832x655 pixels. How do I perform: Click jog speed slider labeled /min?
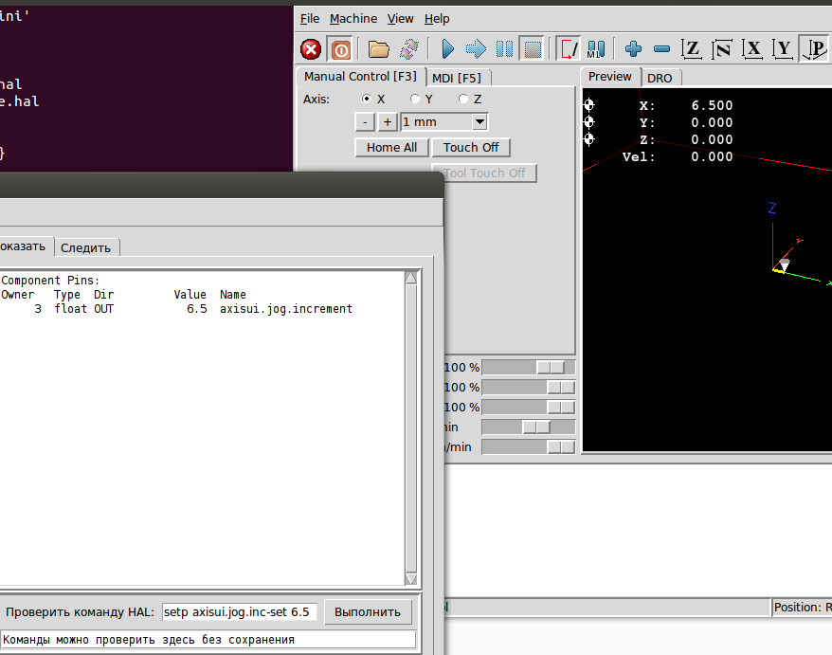[x=528, y=447]
